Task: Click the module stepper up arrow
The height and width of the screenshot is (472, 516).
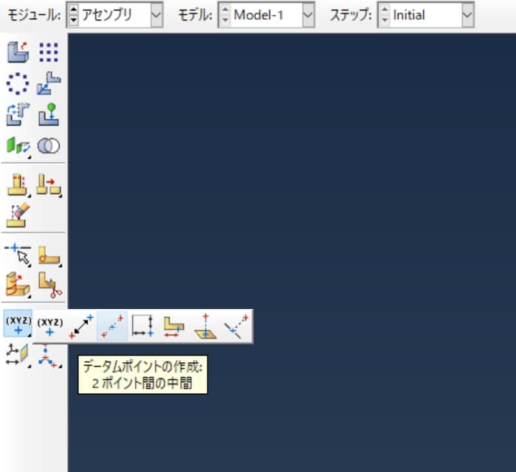Action: 74,10
